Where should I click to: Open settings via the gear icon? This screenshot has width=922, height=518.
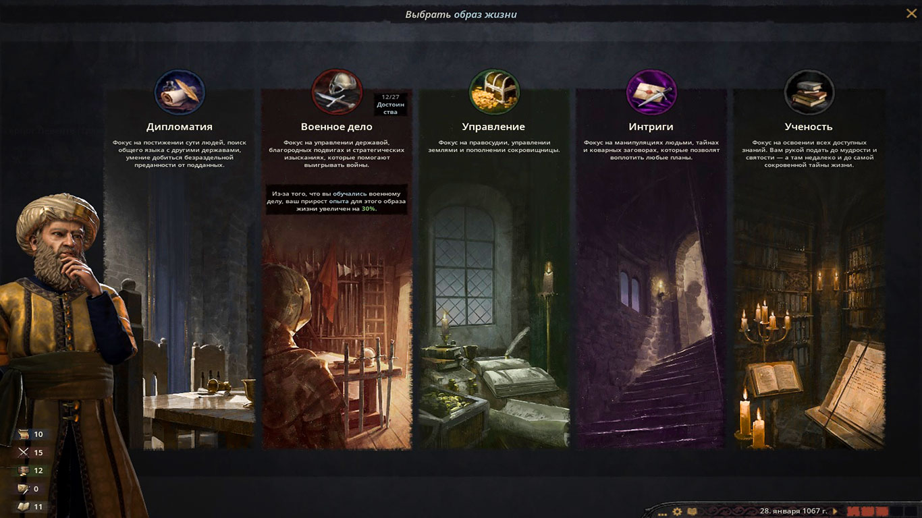[677, 512]
